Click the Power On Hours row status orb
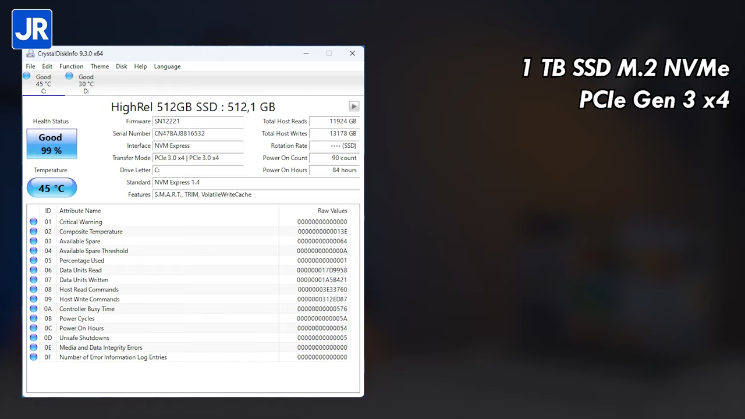745x419 pixels. click(34, 328)
